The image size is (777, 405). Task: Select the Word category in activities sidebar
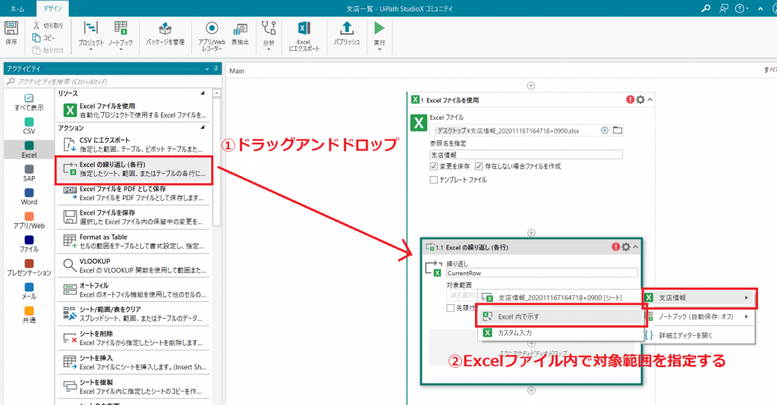pyautogui.click(x=29, y=196)
